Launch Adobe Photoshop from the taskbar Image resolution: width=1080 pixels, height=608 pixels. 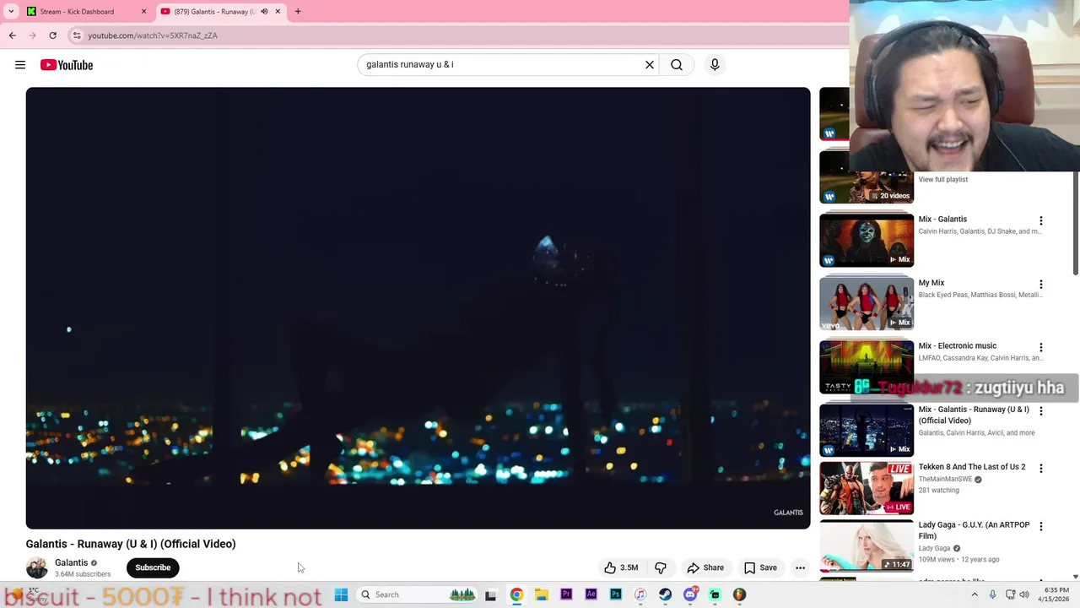[x=615, y=594]
